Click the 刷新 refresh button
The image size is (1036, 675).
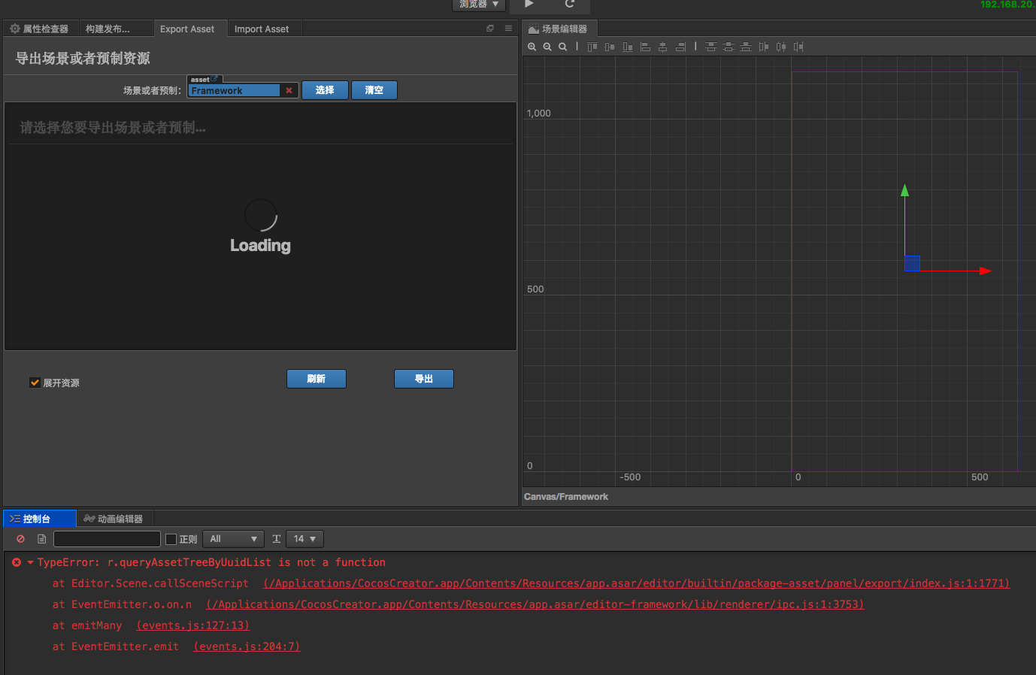pos(317,379)
